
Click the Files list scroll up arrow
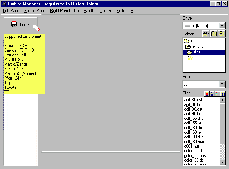(x=223, y=100)
